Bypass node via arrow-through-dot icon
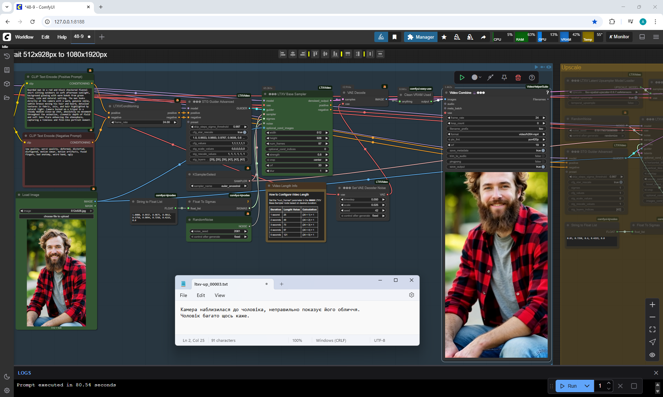663x397 pixels. coord(490,78)
